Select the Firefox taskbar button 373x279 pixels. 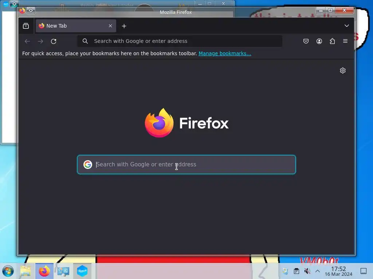click(x=44, y=271)
